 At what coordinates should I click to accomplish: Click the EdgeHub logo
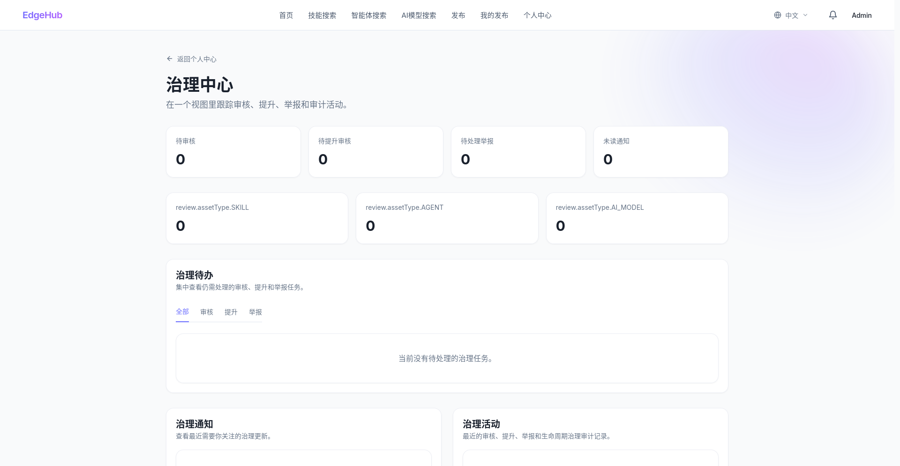(42, 15)
